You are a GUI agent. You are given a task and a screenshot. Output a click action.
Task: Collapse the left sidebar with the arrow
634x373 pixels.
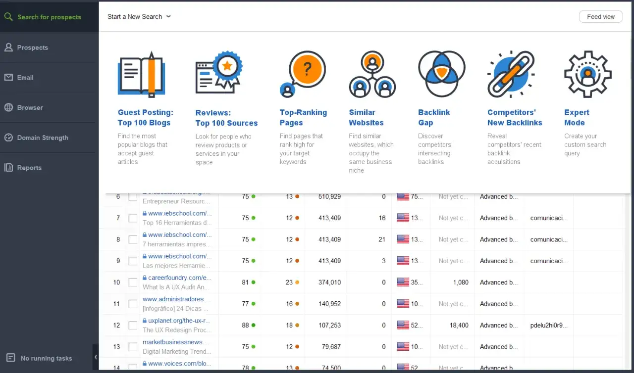96,357
